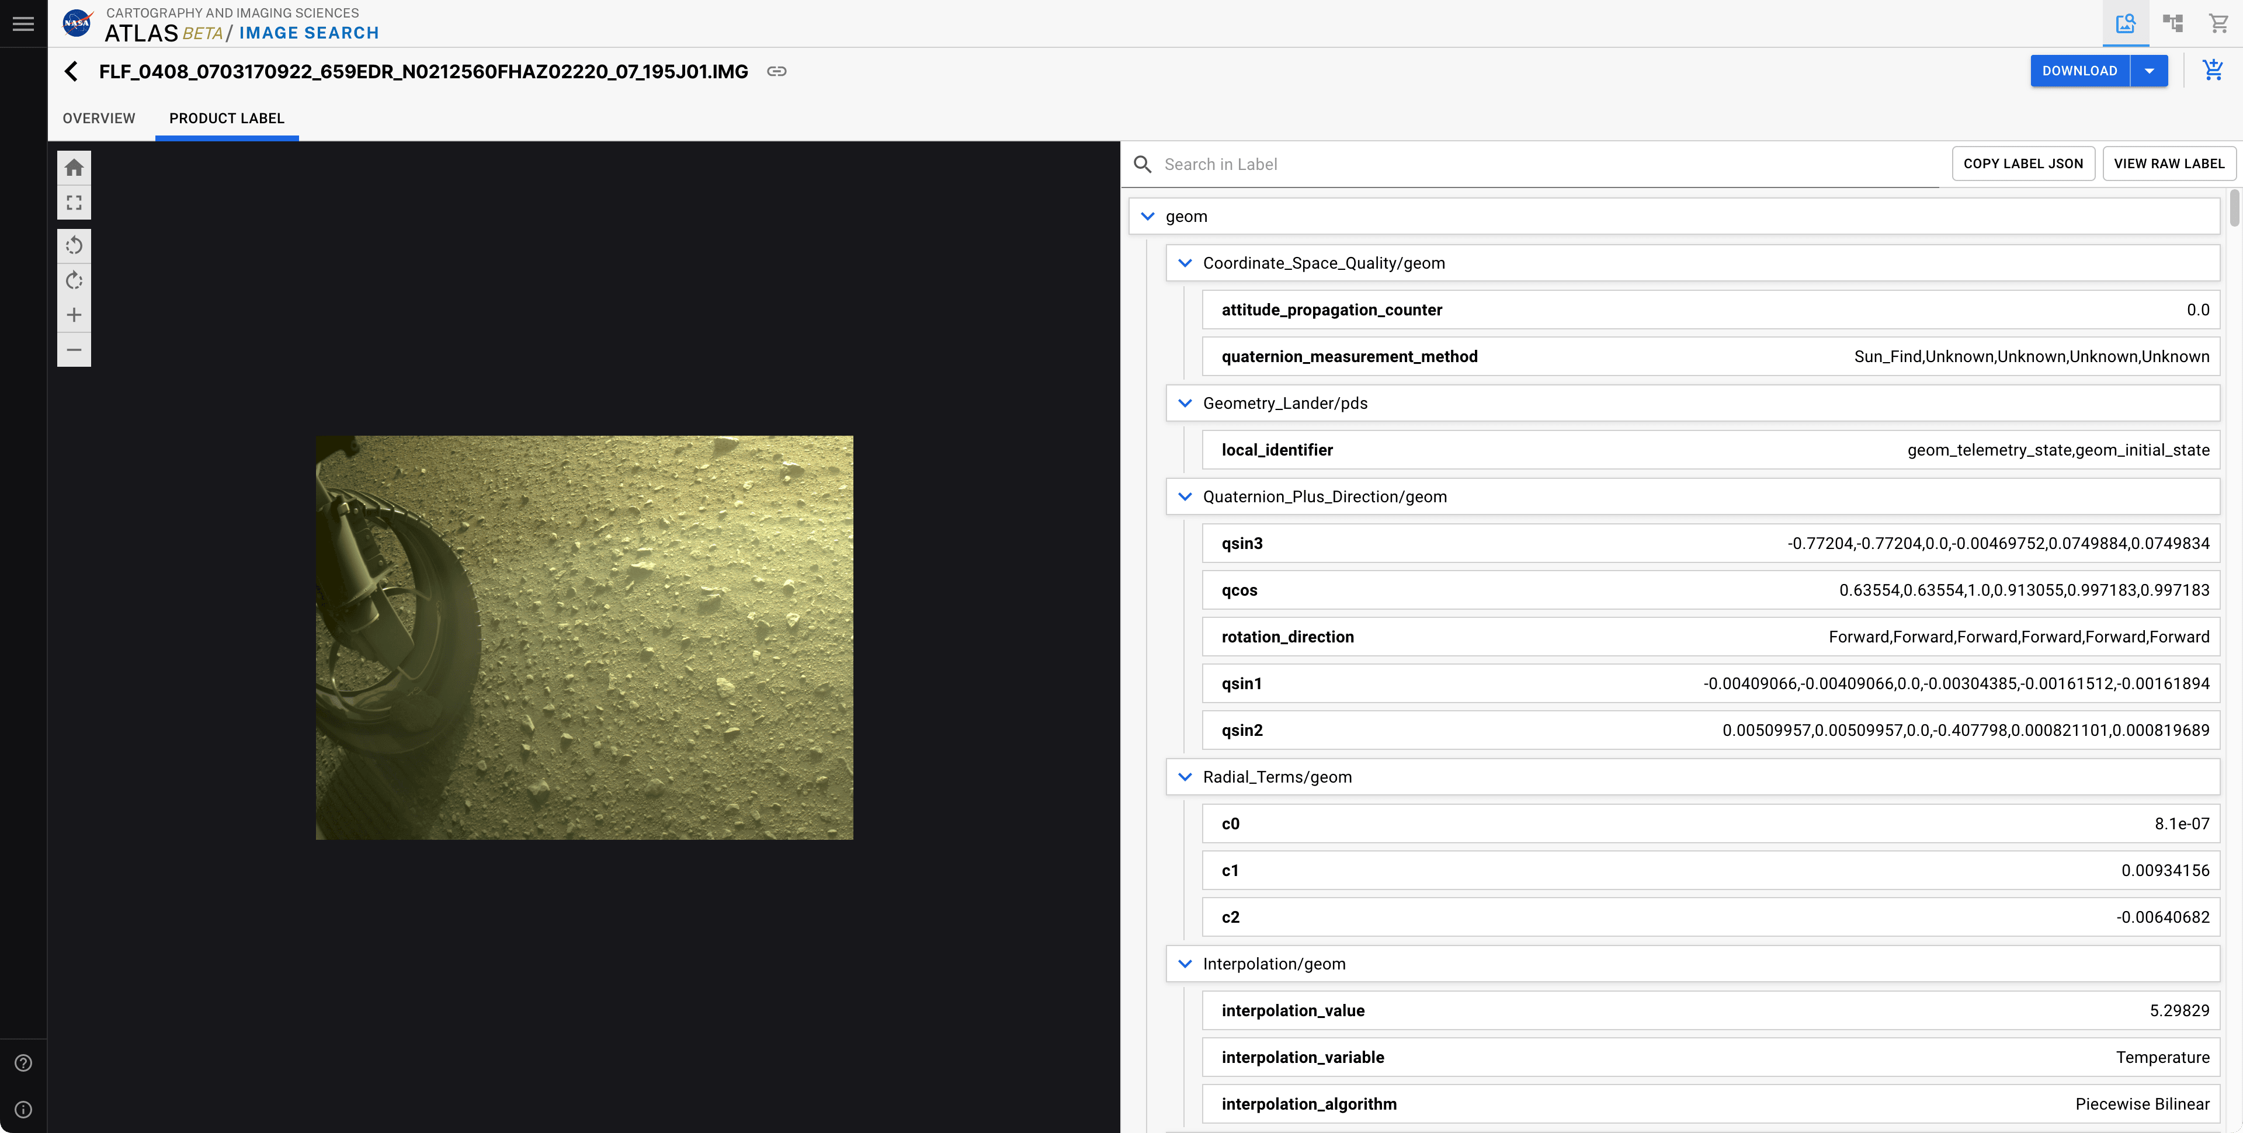
Task: Collapse the Quaternion_Plus_Direction/geom group
Action: (1184, 496)
